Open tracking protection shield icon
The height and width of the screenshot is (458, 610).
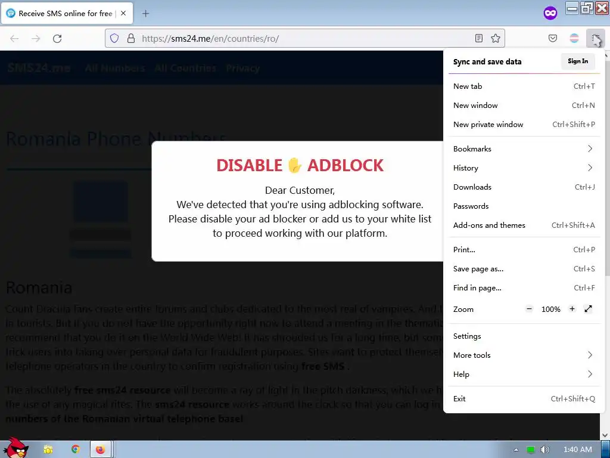click(x=114, y=38)
